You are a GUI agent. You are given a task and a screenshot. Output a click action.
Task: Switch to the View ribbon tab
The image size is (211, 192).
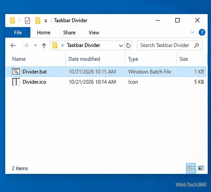[94, 32]
